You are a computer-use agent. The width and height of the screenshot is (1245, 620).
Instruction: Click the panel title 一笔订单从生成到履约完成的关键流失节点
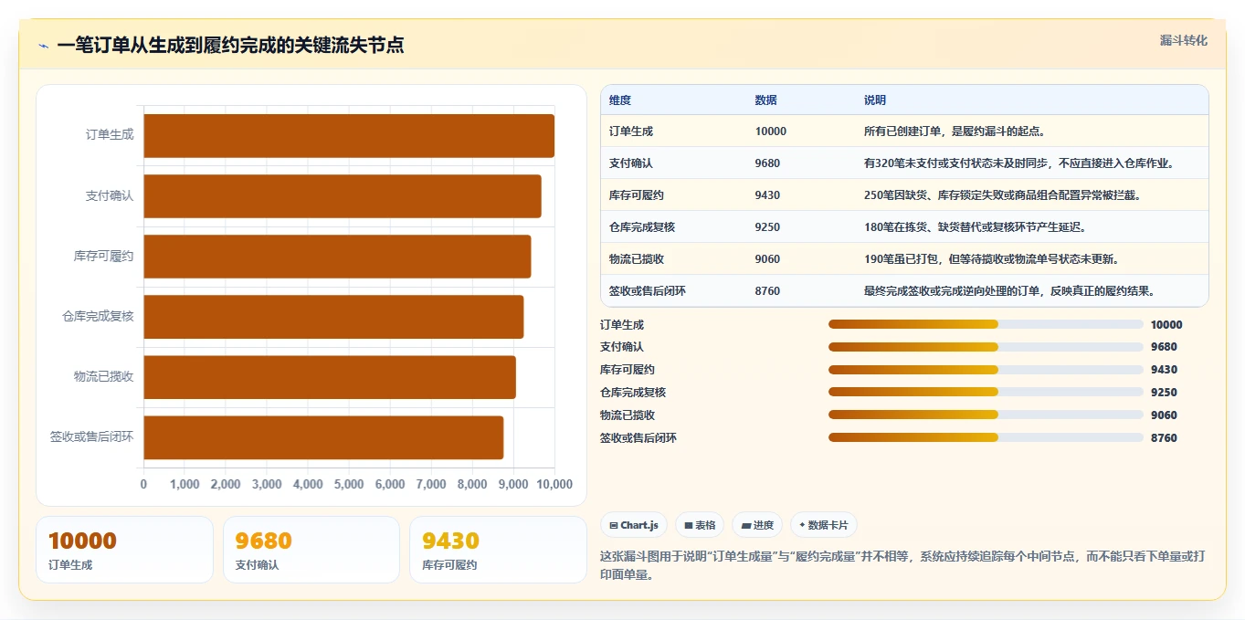click(230, 45)
